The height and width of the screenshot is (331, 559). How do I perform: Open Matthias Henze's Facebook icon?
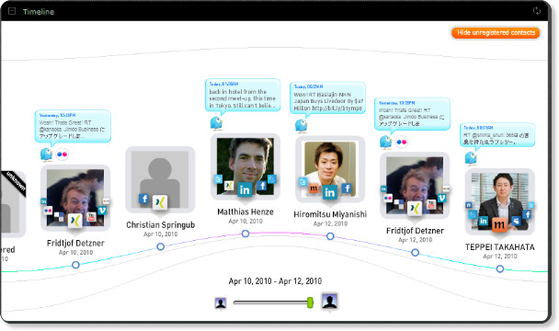pos(262,186)
